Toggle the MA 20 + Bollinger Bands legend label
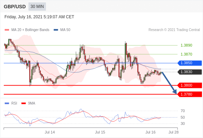This screenshot has height=138, width=203. click(x=30, y=30)
